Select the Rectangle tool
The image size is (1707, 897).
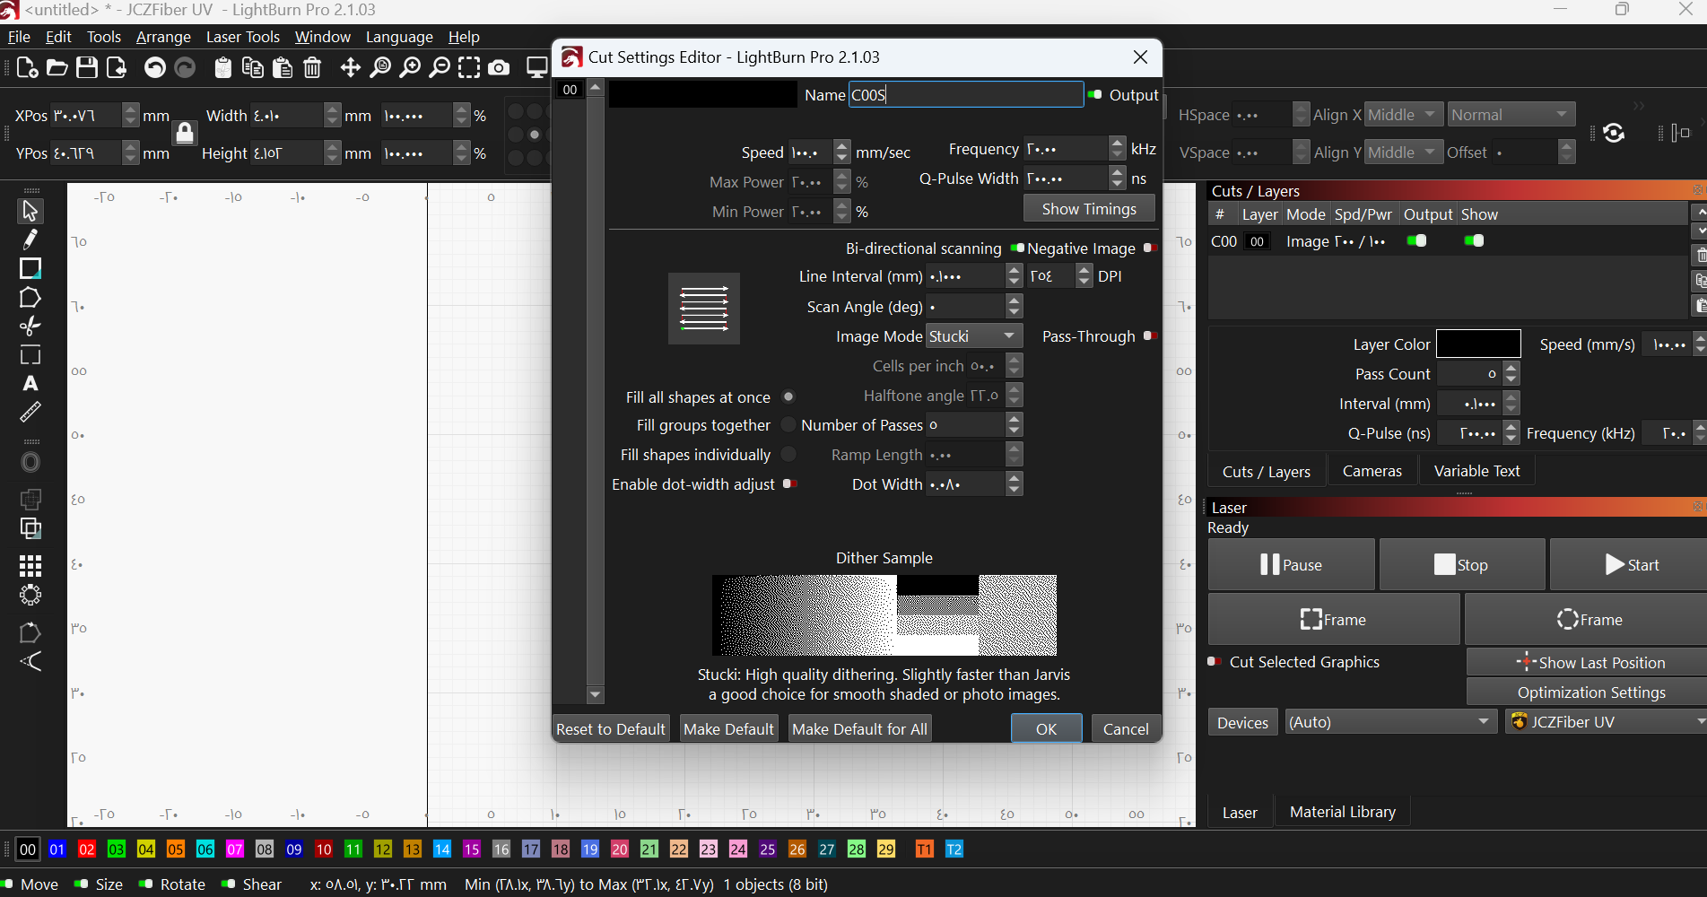point(30,268)
